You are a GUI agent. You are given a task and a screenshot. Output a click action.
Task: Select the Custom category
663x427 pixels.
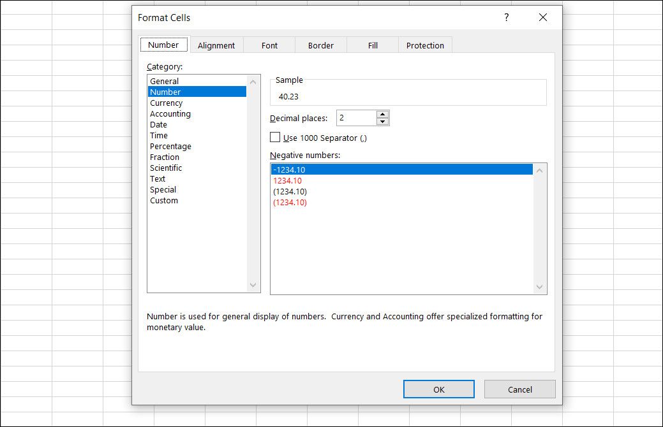tap(164, 200)
